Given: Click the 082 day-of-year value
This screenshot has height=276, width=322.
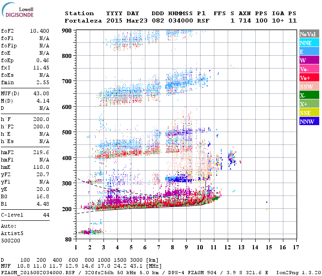Looking at the screenshot, I should coord(158,21).
